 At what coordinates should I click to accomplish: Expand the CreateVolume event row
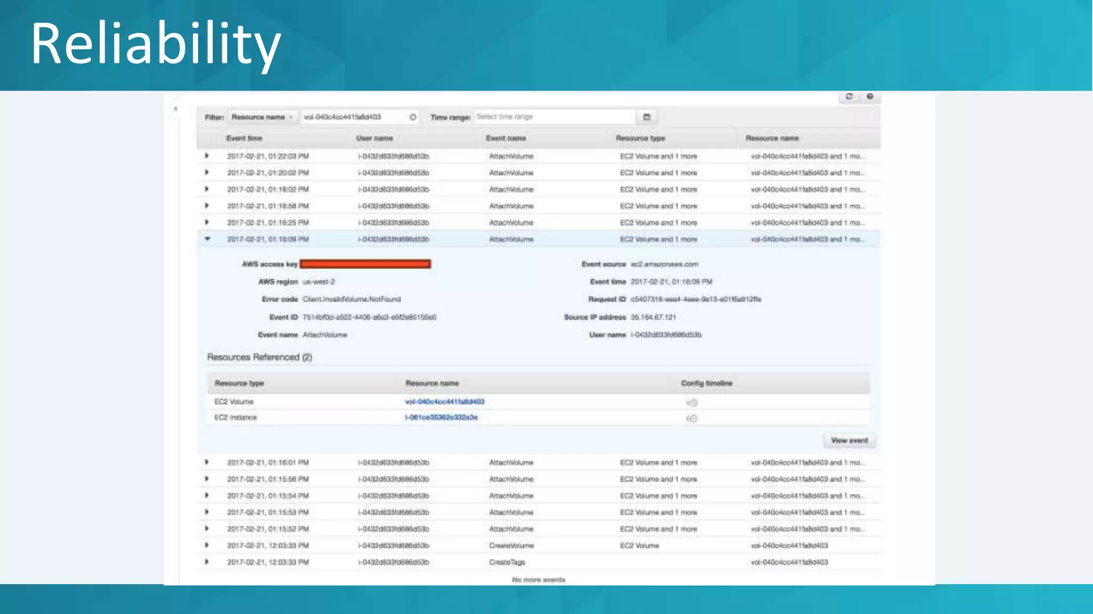207,545
